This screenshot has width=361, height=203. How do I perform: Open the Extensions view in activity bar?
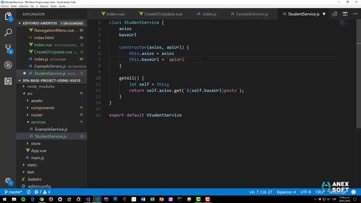coord(8,81)
